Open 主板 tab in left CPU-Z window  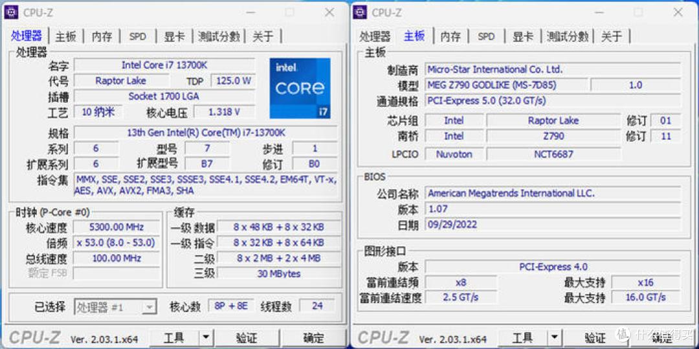point(66,36)
